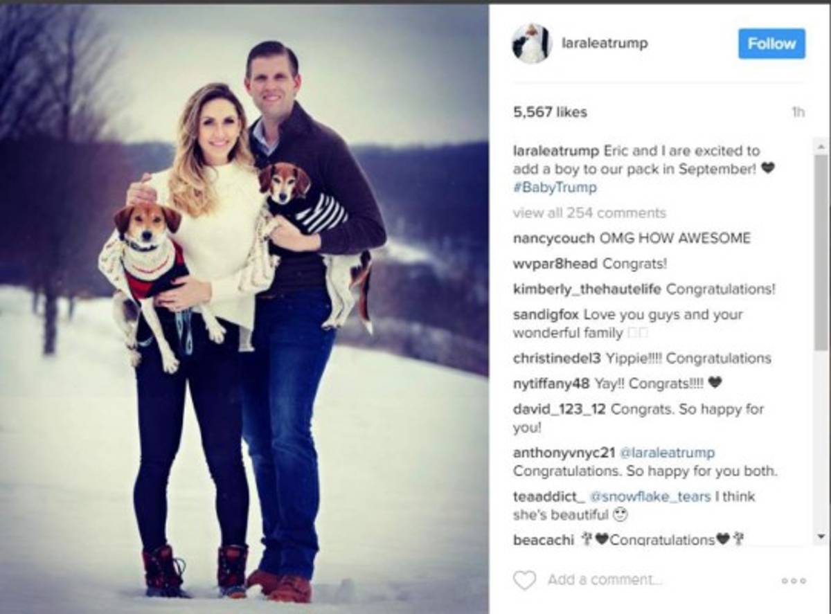Open wvpar8head commenter profile
The height and width of the screenshot is (614, 831).
556,264
